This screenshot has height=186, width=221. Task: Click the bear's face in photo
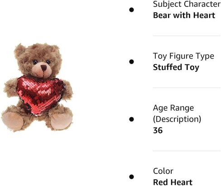tap(41, 67)
